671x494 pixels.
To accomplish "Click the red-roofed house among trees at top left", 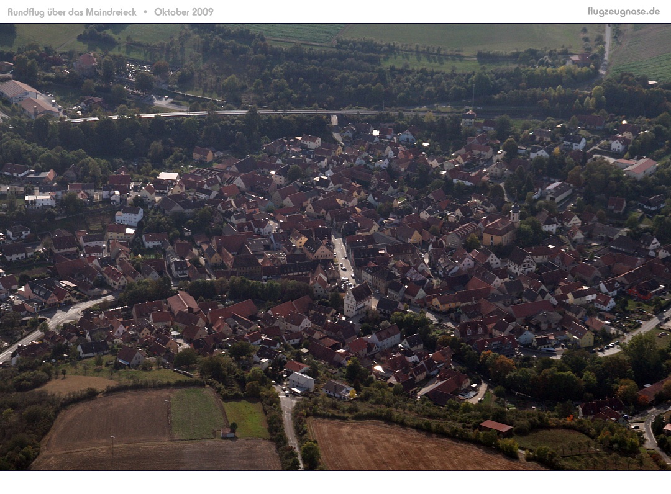I will (x=86, y=63).
